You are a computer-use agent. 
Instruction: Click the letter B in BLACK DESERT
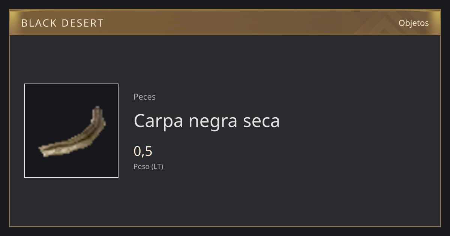tap(24, 23)
